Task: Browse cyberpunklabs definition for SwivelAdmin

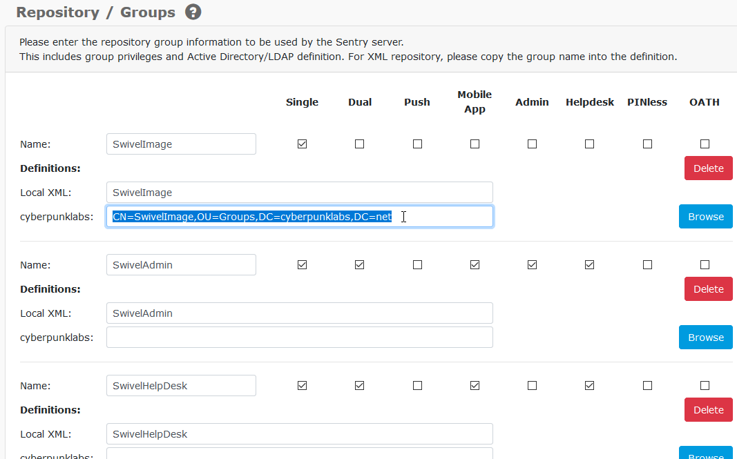Action: (x=705, y=338)
